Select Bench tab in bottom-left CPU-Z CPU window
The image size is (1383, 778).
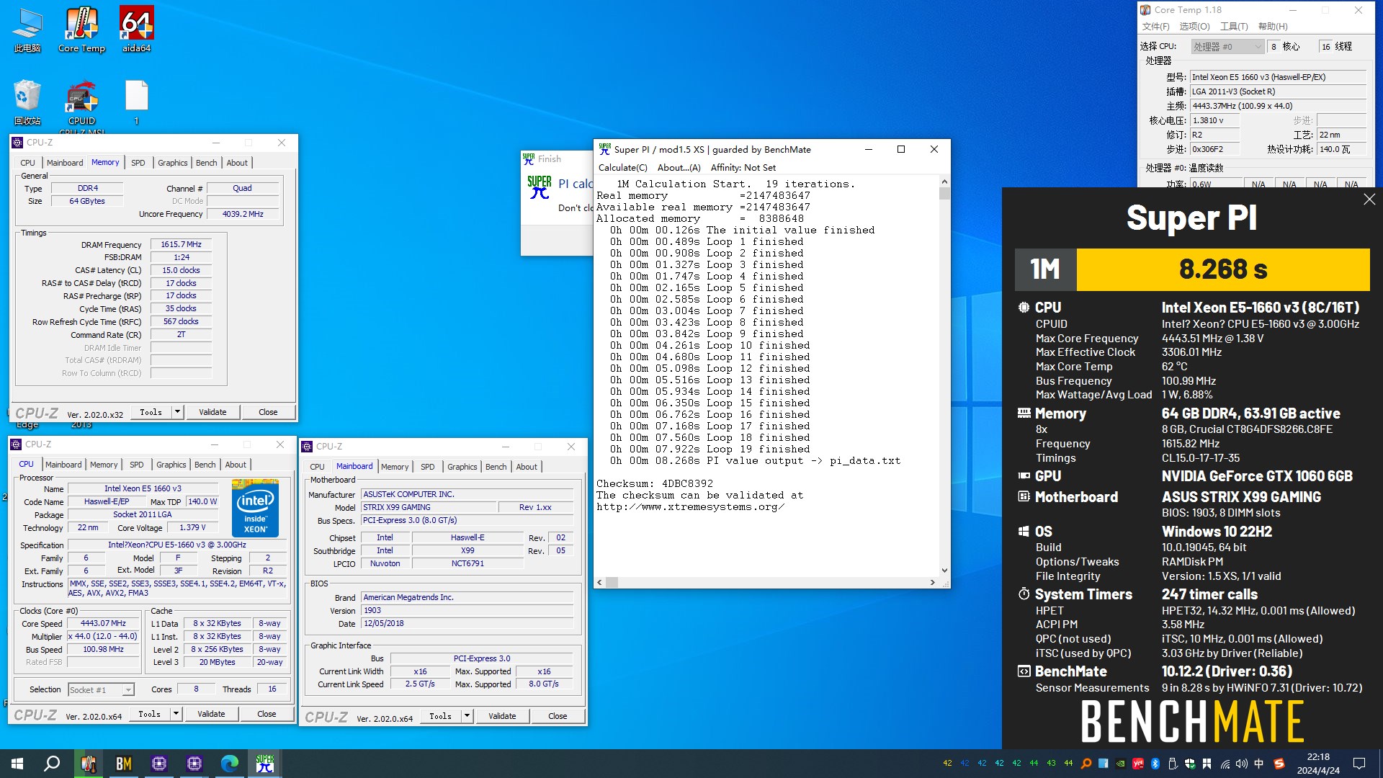205,465
